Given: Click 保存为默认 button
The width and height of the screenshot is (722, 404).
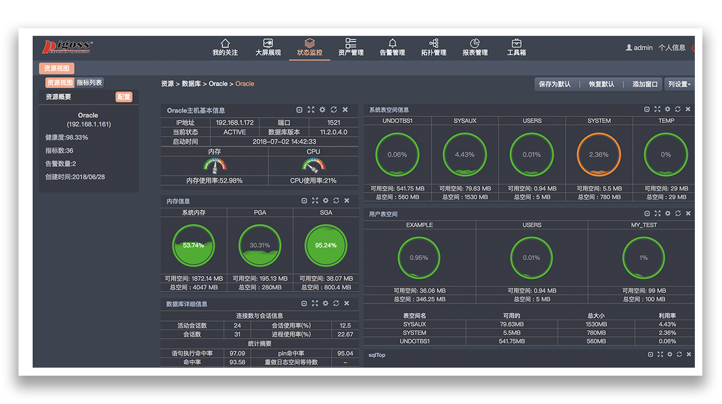Looking at the screenshot, I should 554,84.
